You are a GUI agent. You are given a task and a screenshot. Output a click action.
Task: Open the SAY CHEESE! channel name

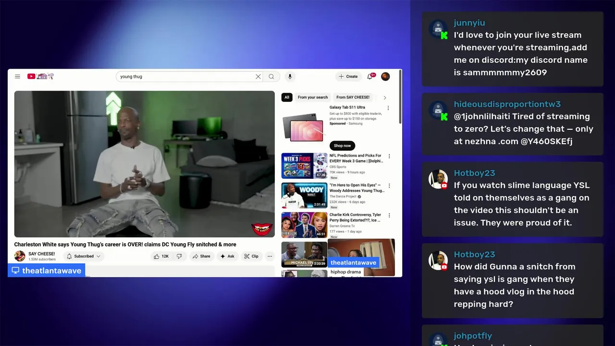click(42, 254)
